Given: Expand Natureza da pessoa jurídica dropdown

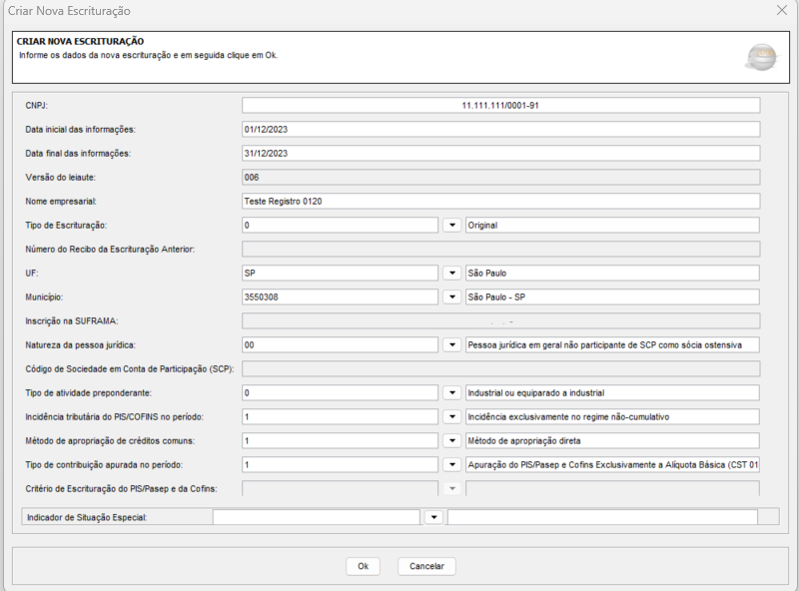Looking at the screenshot, I should (x=451, y=345).
